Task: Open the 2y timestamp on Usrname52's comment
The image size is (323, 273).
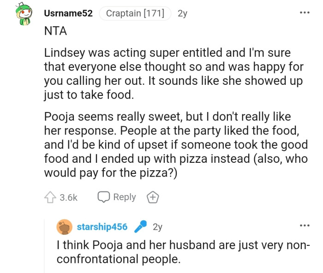Action: point(182,13)
